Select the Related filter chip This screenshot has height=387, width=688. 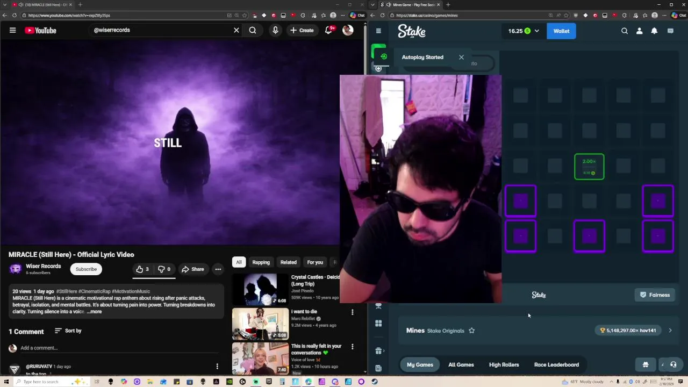(x=288, y=262)
